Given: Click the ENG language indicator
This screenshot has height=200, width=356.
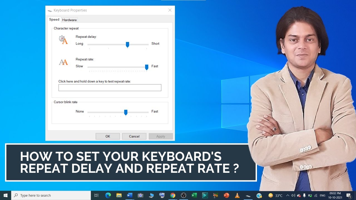Looking at the screenshot, I should [322, 195].
